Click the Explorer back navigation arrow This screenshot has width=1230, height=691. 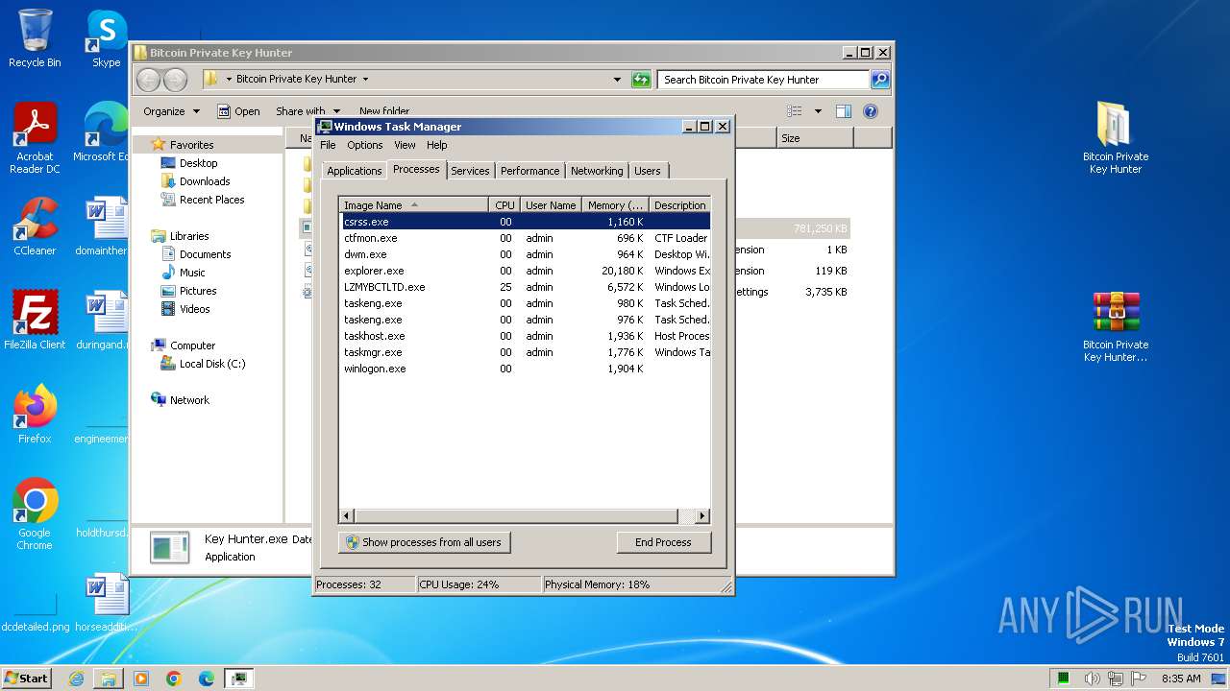149,80
